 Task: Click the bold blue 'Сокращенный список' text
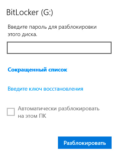[38, 70]
